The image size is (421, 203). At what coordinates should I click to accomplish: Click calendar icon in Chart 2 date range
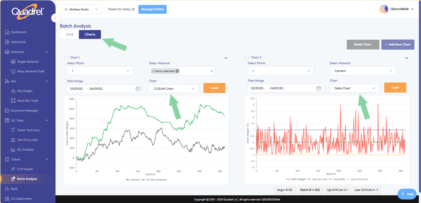[x=319, y=88]
